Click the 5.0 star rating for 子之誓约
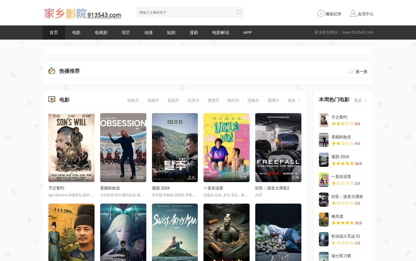 346,124
